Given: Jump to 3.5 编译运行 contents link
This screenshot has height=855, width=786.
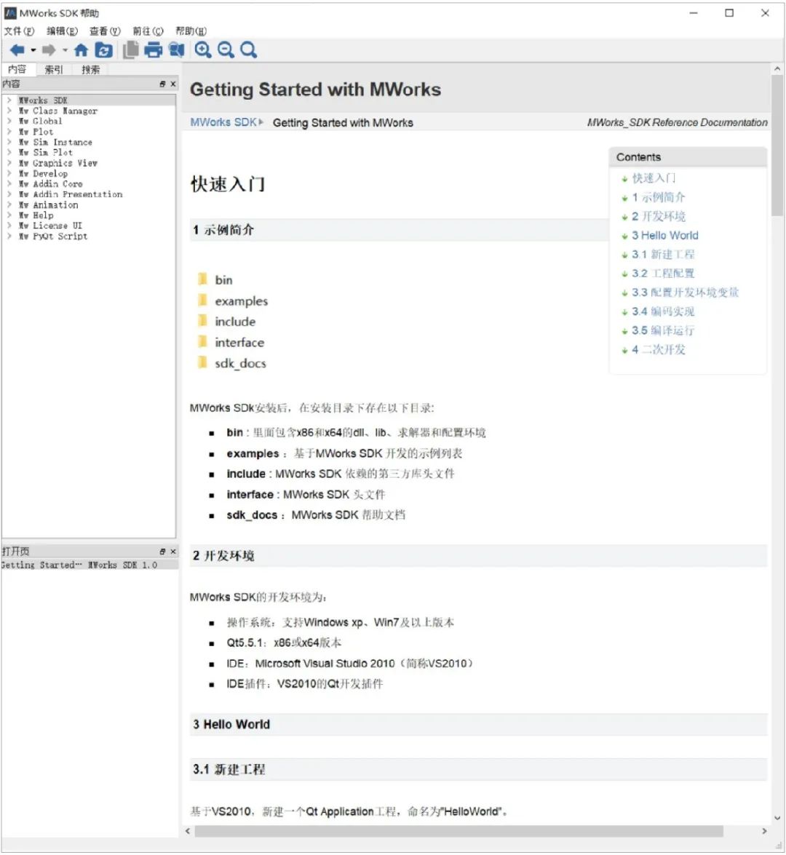Looking at the screenshot, I should (x=663, y=331).
